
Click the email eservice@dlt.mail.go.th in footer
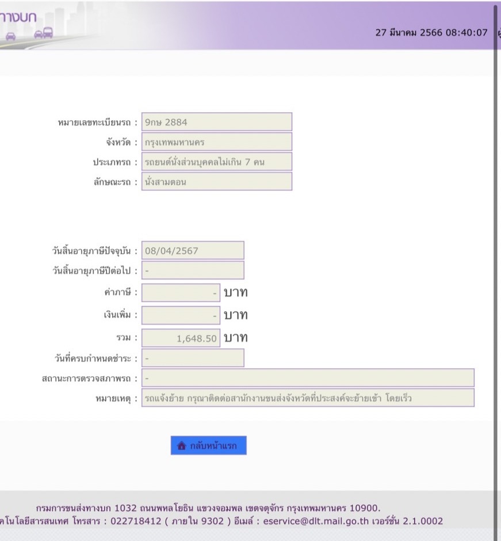[x=316, y=521]
